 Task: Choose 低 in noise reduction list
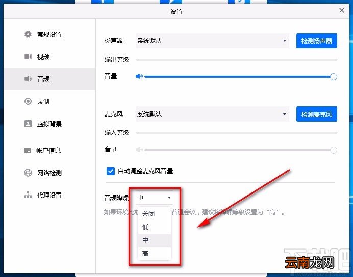pos(155,227)
